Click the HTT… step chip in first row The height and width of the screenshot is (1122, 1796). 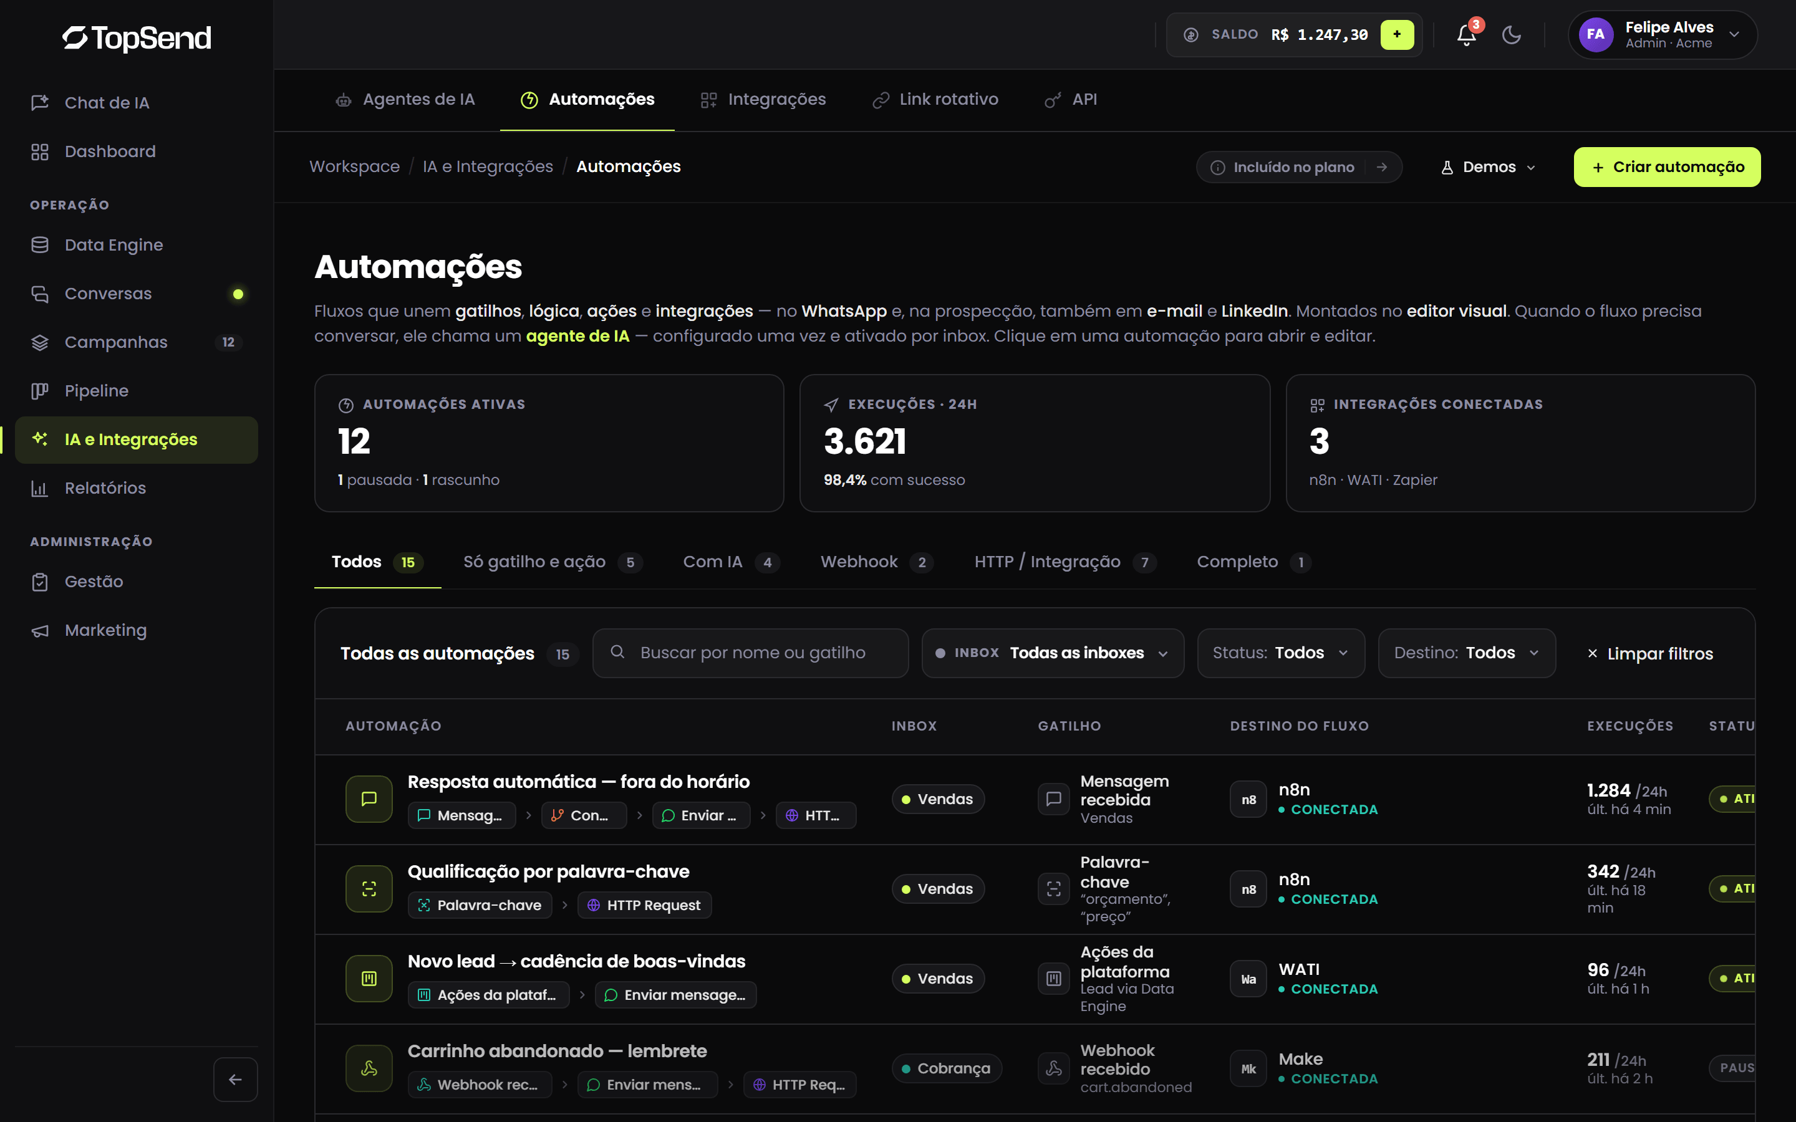pyautogui.click(x=816, y=815)
